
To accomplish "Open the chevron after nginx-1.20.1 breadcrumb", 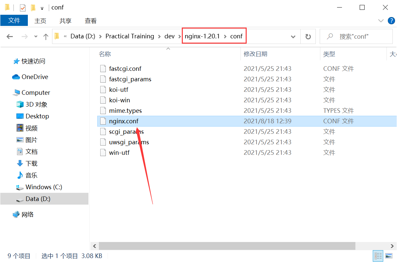I will click(225, 36).
